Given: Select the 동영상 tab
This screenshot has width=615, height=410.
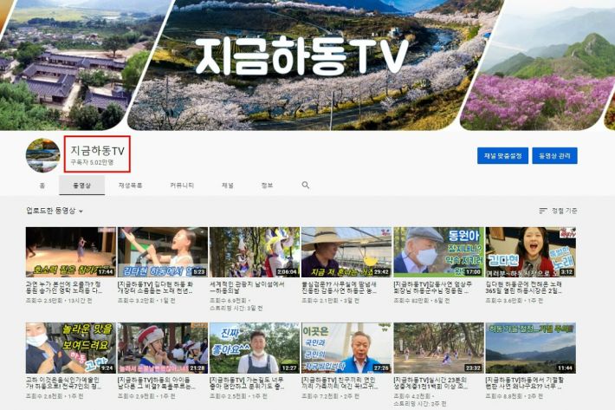Looking at the screenshot, I should 81,185.
